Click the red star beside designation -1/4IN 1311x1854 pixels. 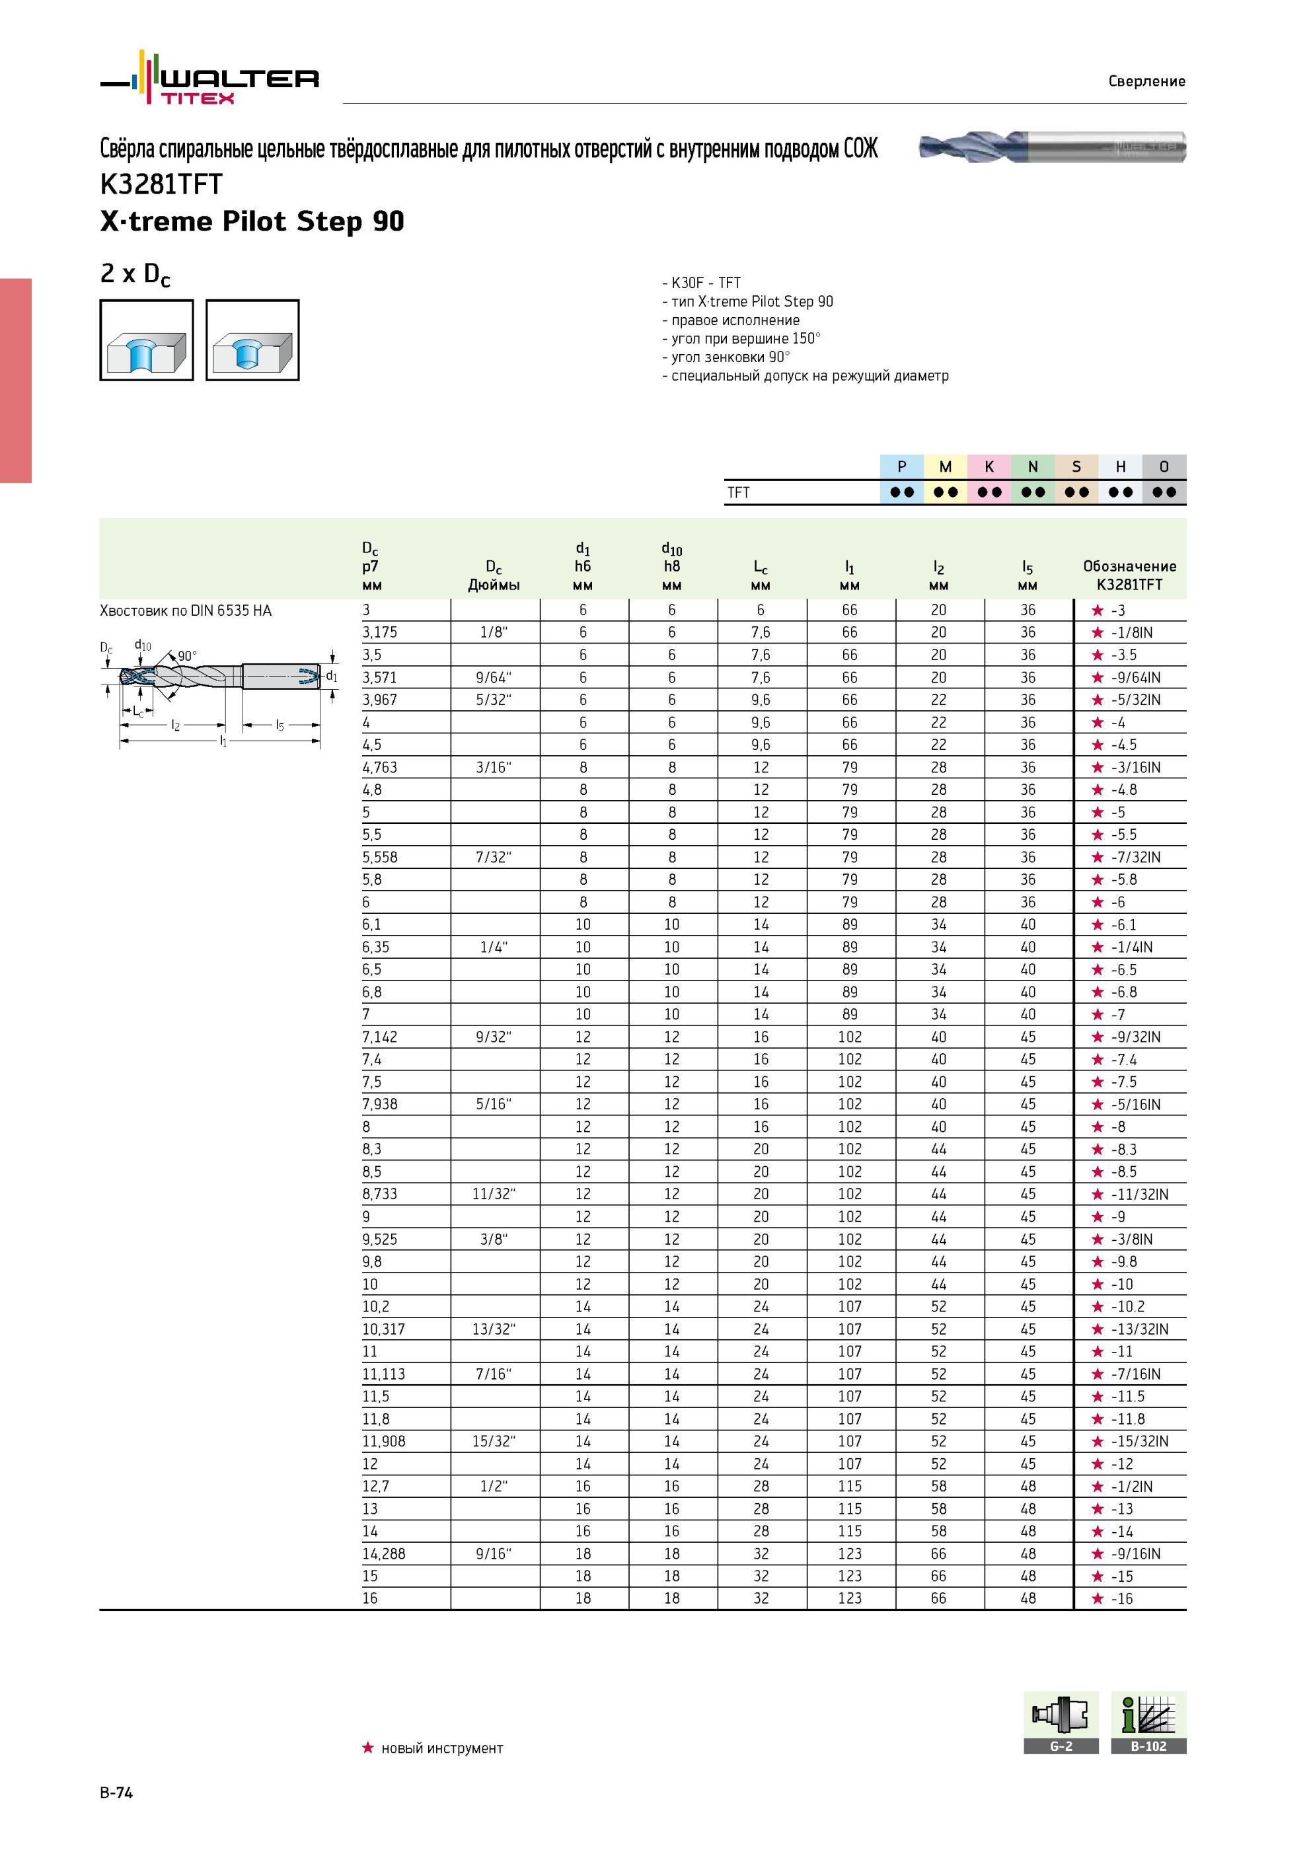[1097, 947]
